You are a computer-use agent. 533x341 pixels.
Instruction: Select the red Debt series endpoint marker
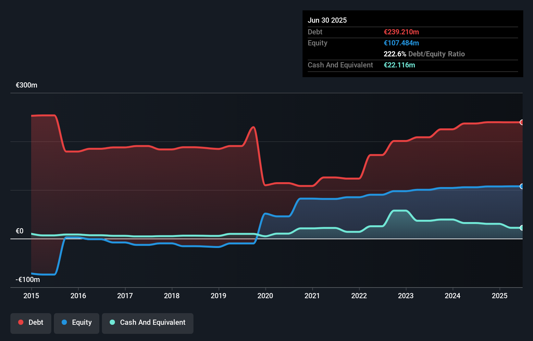click(522, 123)
